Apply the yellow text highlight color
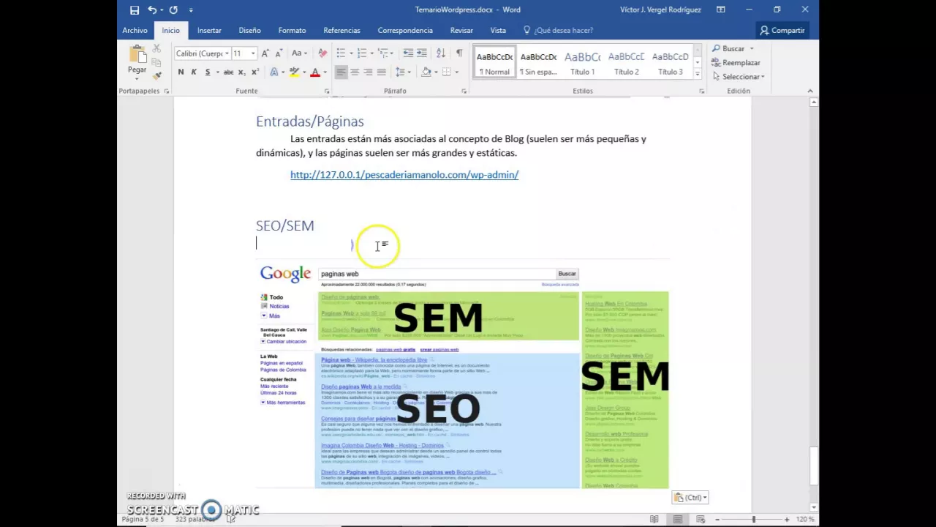 tap(294, 72)
